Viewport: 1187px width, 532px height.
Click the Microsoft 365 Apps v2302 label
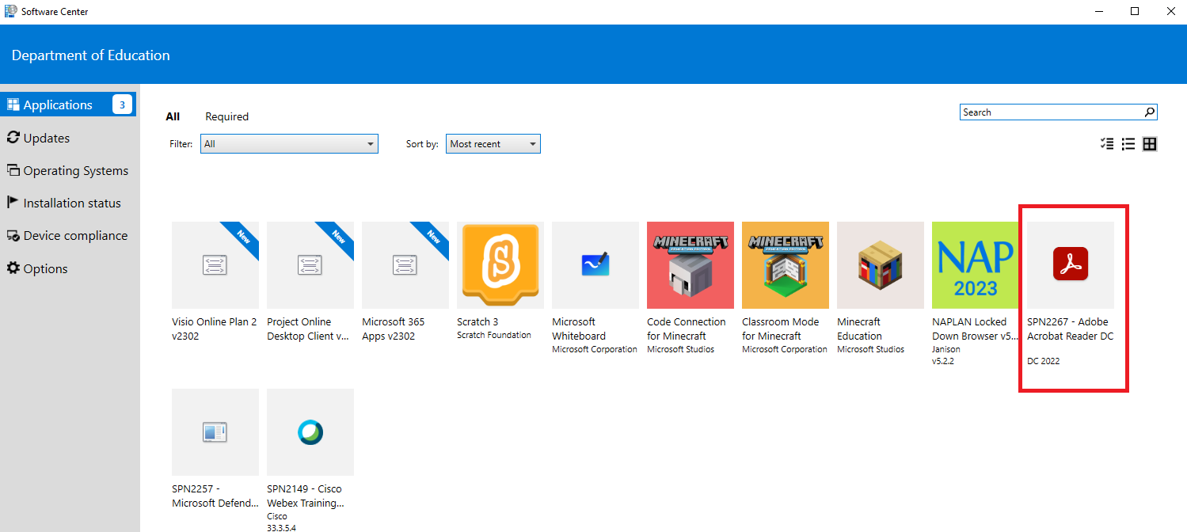(394, 329)
